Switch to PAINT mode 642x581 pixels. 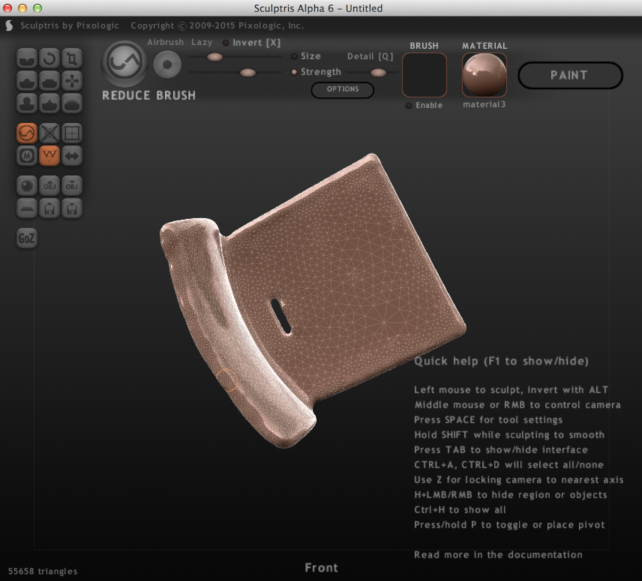pos(570,75)
